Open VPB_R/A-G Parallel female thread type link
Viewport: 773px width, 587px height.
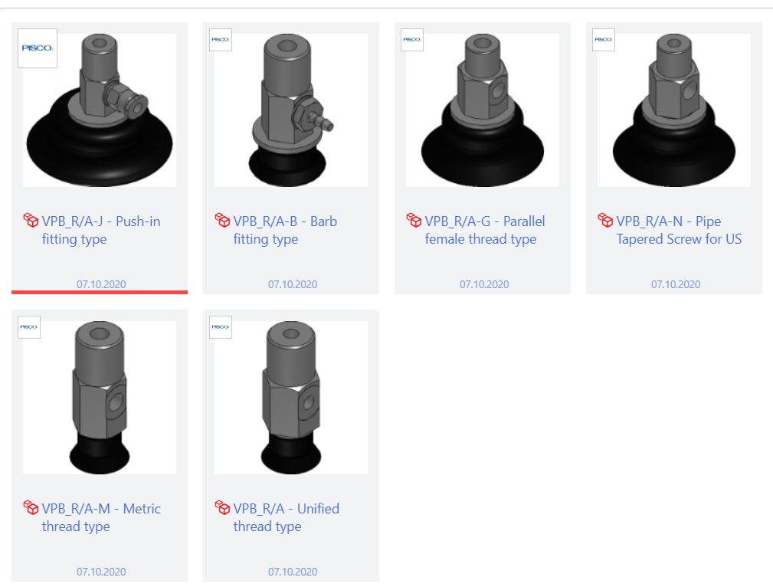pyautogui.click(x=485, y=230)
